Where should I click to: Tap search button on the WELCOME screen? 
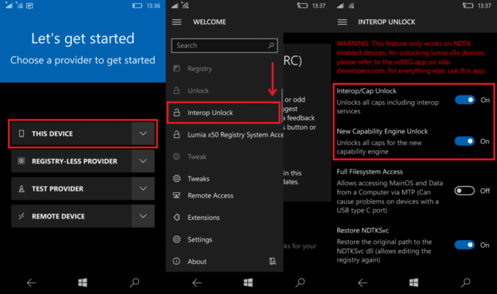coord(300,282)
